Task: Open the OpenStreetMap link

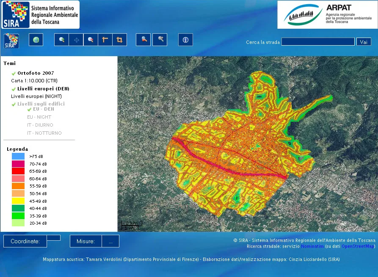Action: click(357, 246)
